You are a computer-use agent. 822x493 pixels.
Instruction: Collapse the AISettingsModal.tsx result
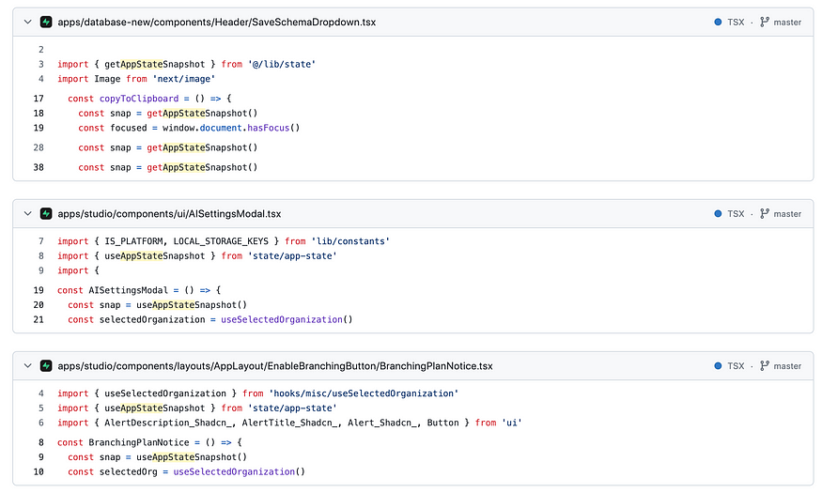[x=28, y=214]
